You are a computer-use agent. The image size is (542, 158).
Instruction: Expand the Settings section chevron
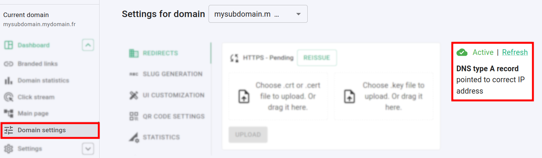(88, 149)
